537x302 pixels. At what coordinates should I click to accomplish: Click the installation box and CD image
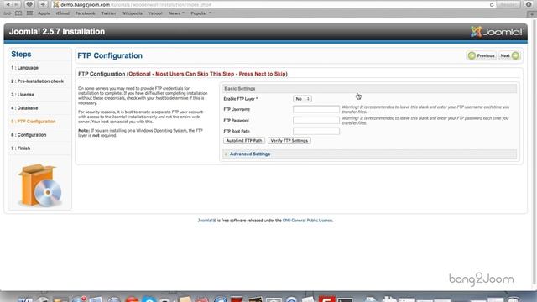click(x=40, y=185)
